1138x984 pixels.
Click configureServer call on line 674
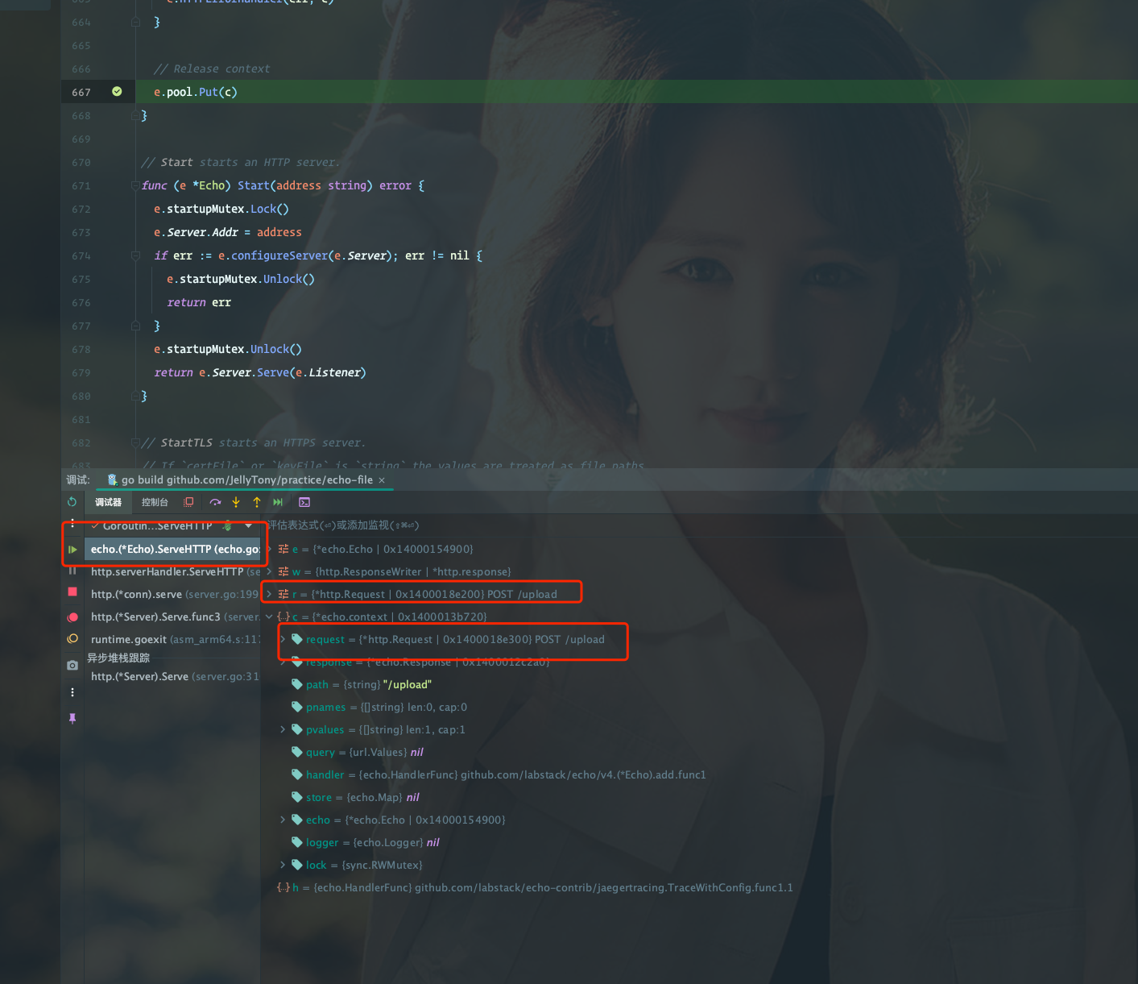click(279, 255)
